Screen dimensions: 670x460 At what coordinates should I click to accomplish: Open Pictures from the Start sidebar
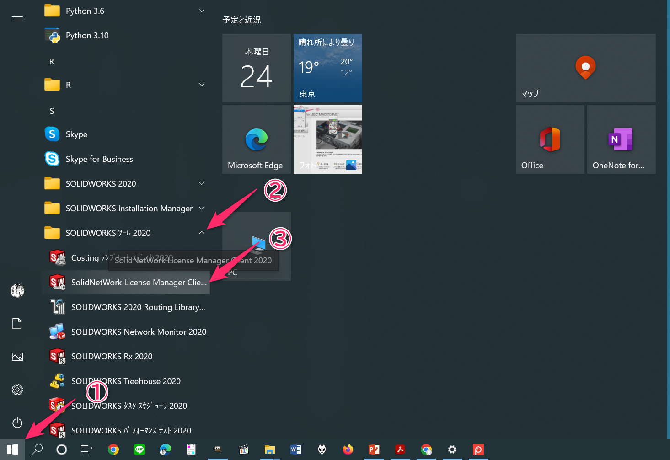[17, 357]
